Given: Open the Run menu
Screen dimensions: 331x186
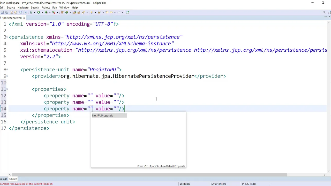Looking at the screenshot, I should tap(55, 7).
